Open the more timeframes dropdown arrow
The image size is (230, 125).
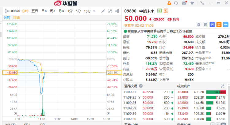[x=94, y=11]
